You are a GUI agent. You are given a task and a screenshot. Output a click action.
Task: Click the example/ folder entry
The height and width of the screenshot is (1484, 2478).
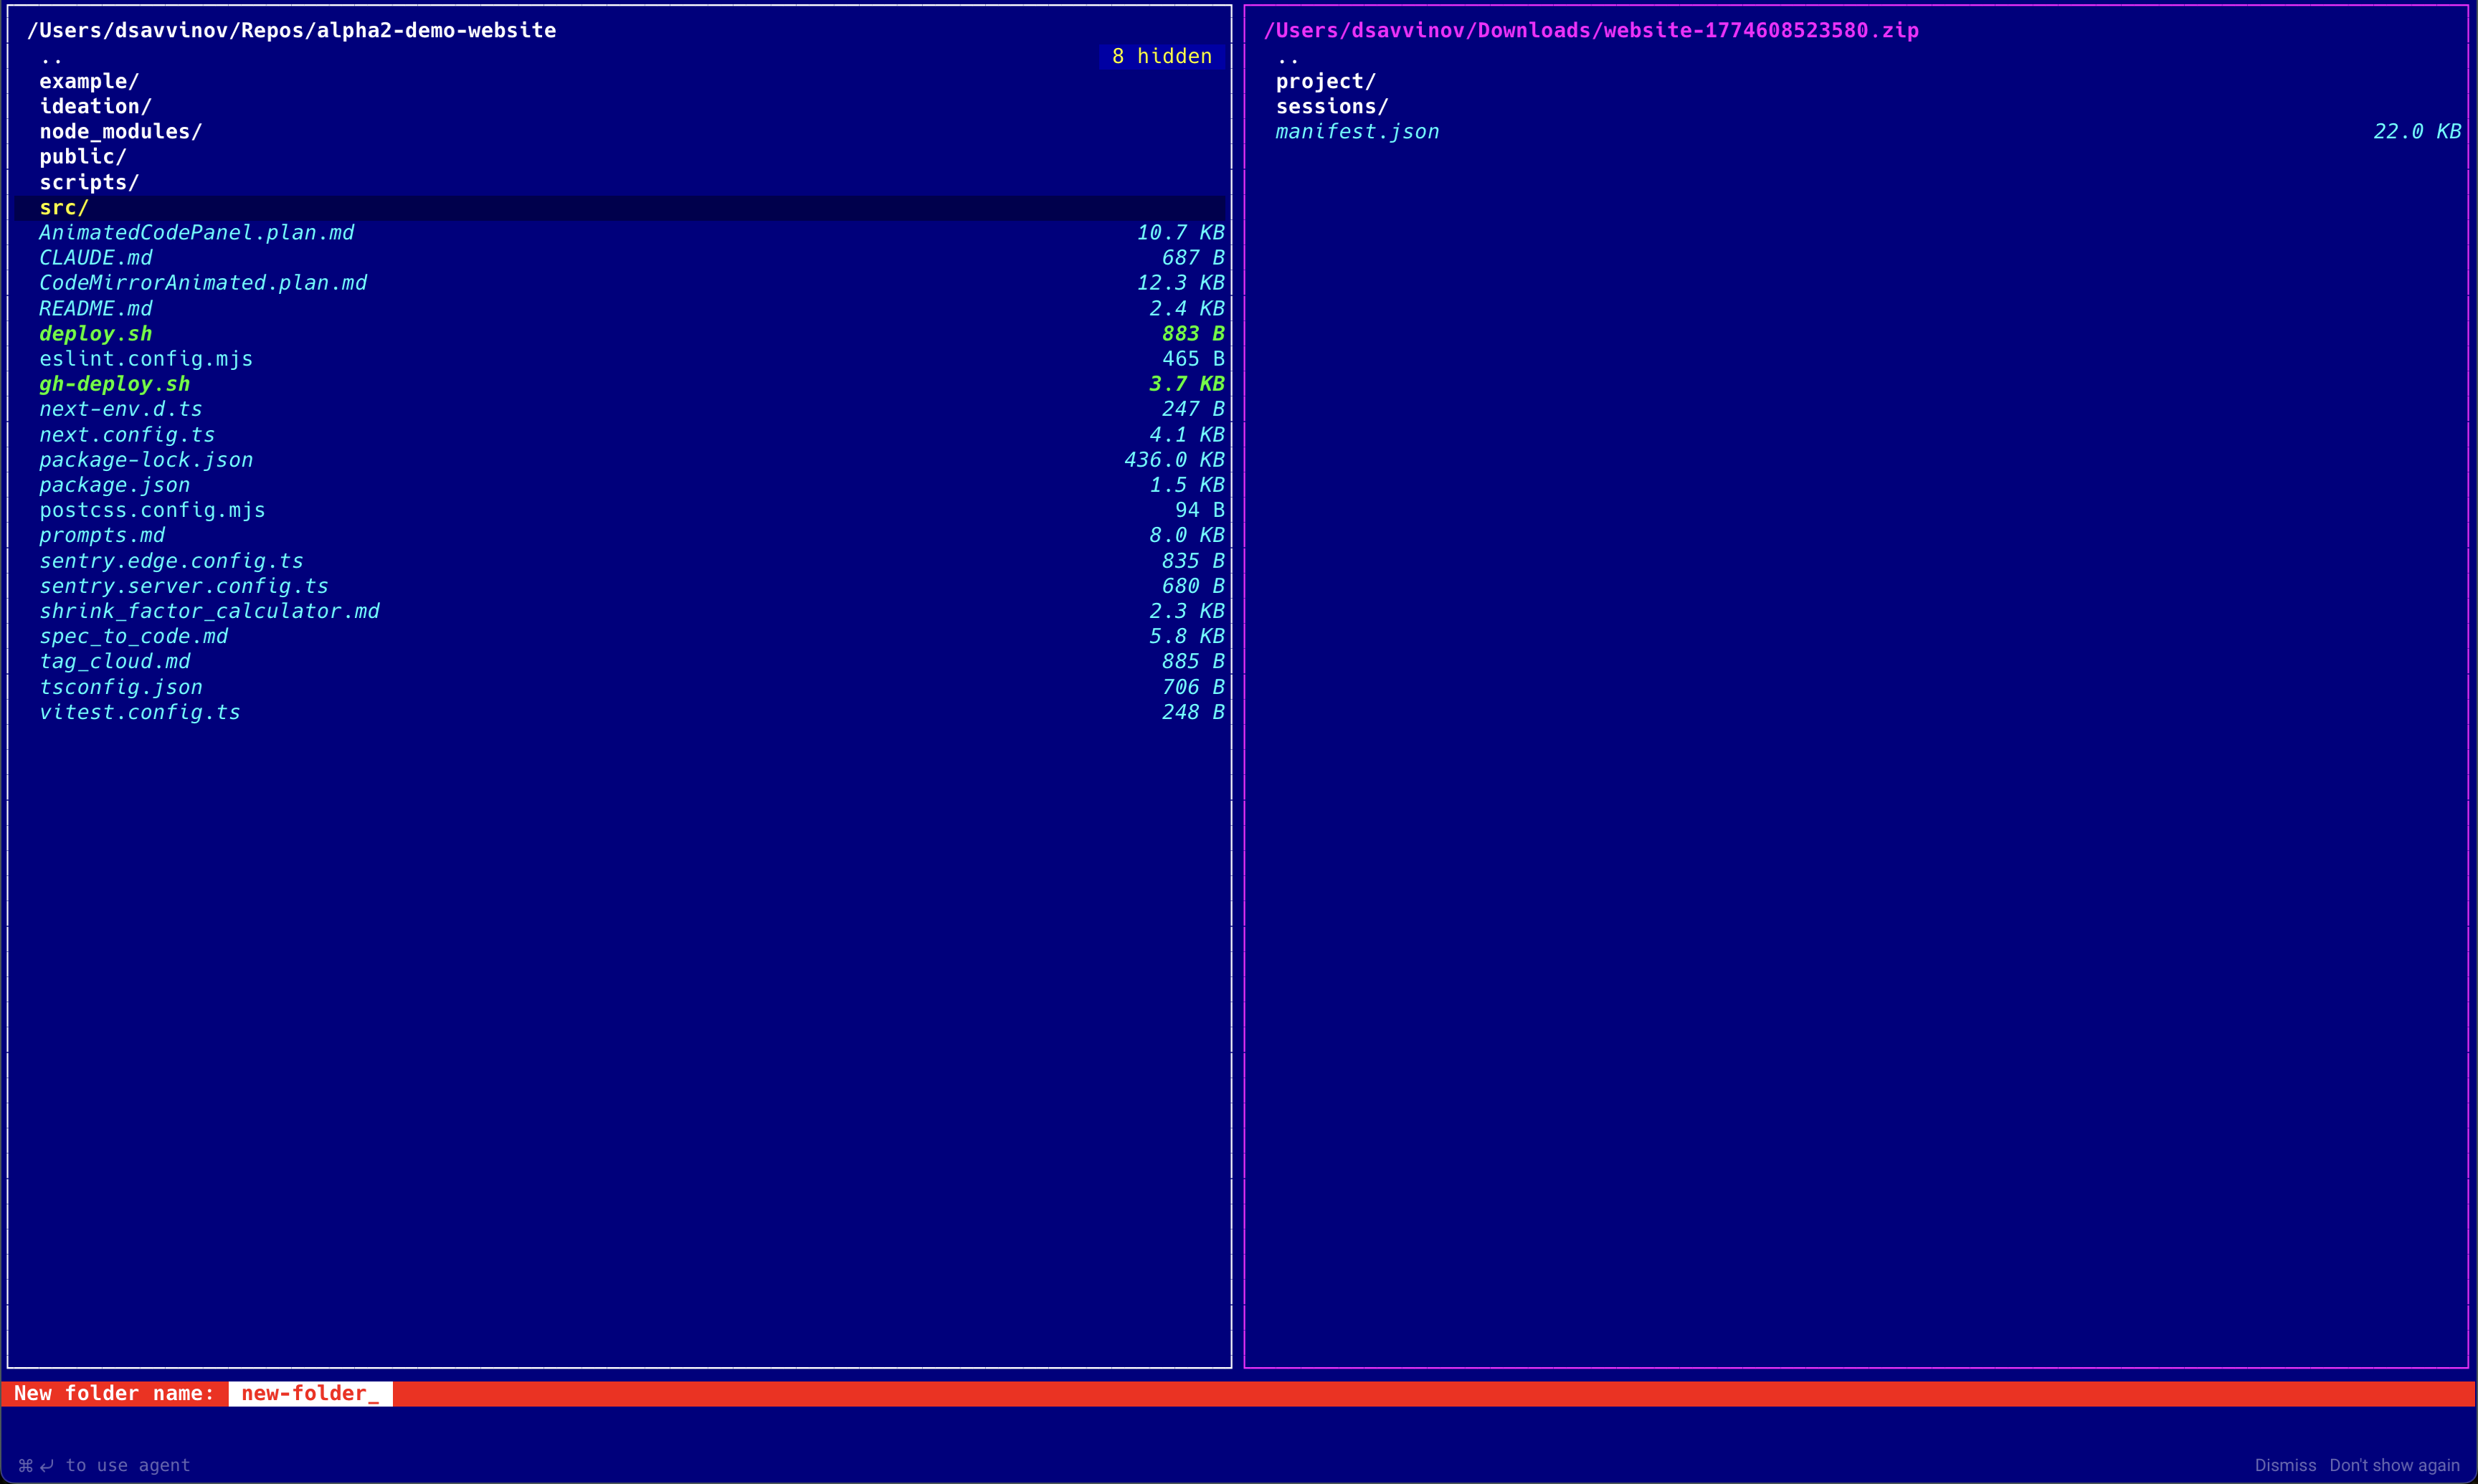pos(89,81)
